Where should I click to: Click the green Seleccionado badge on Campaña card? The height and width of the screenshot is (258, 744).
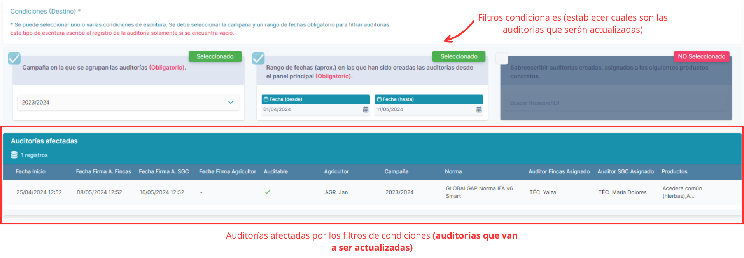(215, 56)
